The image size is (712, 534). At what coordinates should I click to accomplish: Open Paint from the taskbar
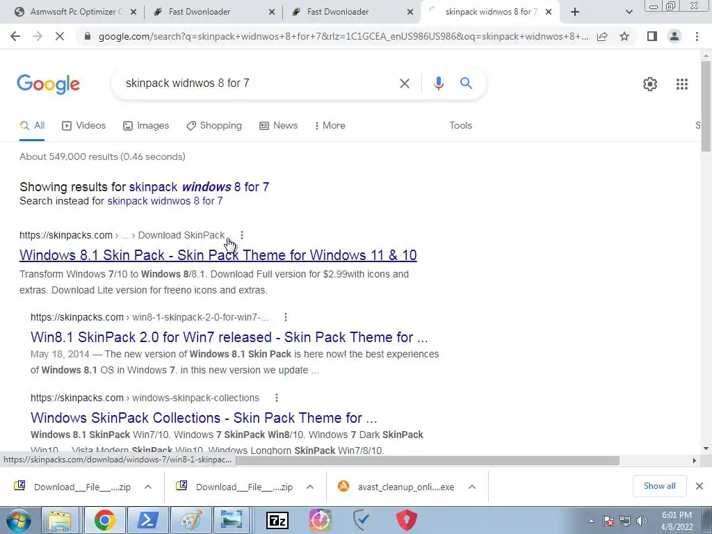191,520
